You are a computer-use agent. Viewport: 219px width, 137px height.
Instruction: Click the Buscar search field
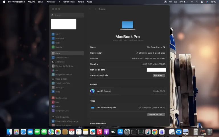coord(67,15)
